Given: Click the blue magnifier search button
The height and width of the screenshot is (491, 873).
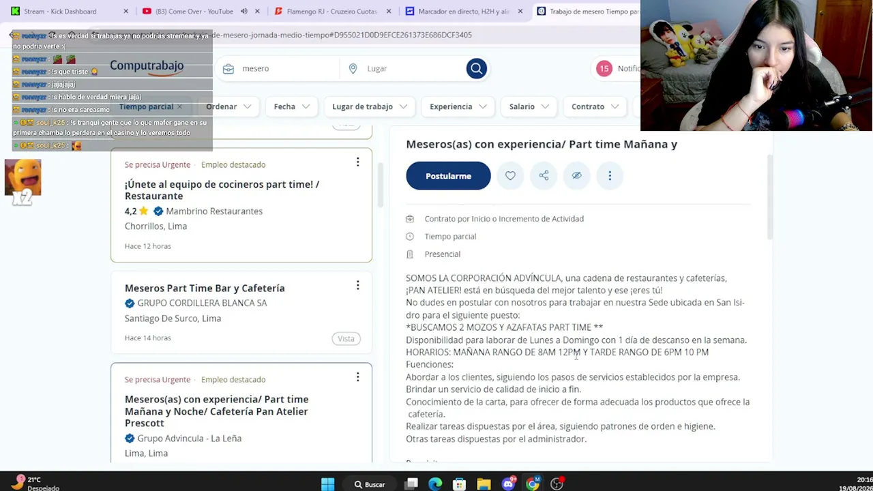Looking at the screenshot, I should pyautogui.click(x=477, y=68).
